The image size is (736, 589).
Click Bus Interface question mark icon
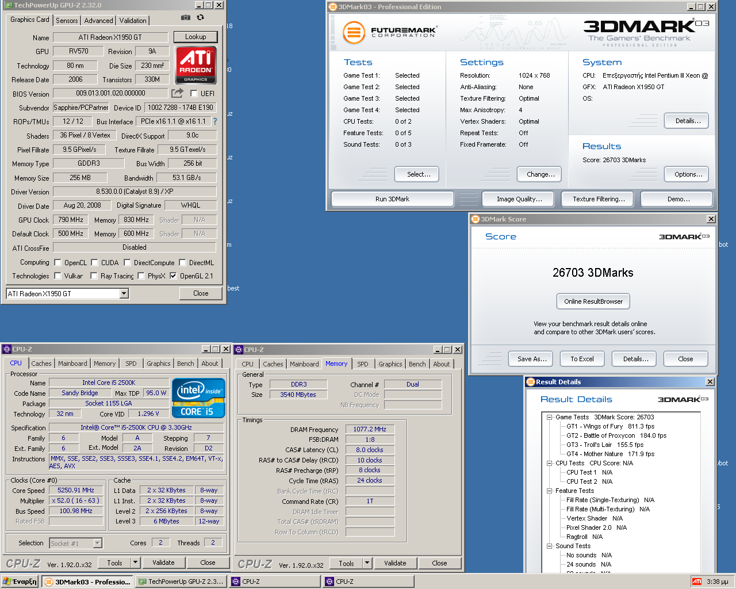tap(215, 121)
